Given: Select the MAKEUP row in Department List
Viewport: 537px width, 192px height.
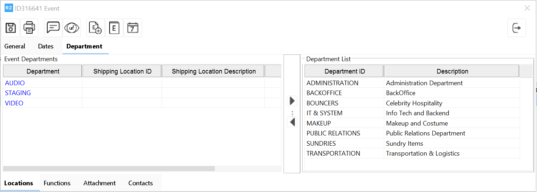Looking at the screenshot, I should (319, 123).
